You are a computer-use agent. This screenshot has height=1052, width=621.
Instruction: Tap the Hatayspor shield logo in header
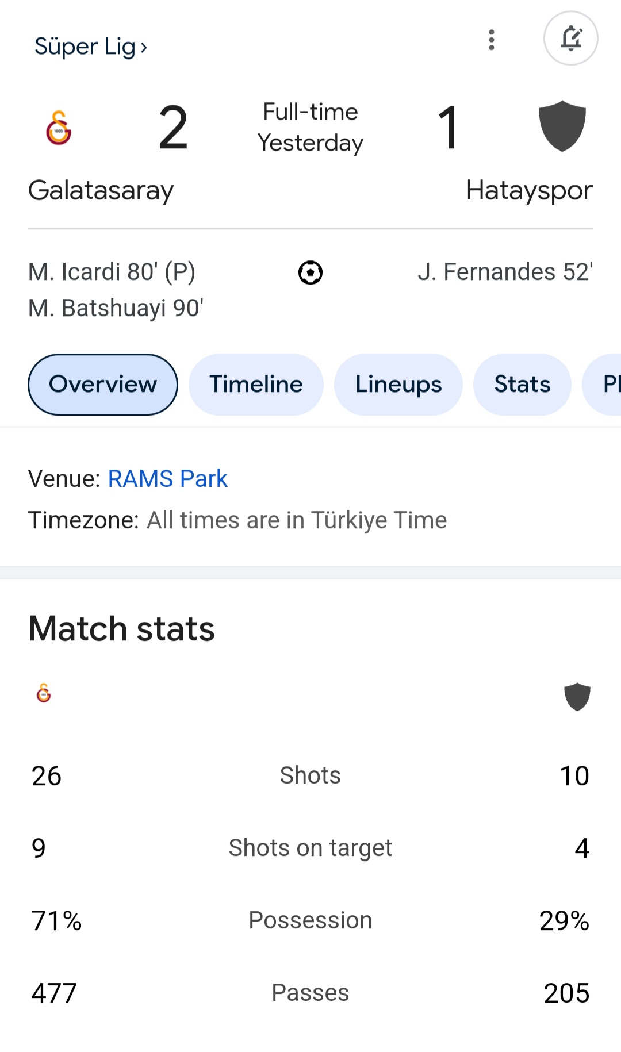(562, 126)
